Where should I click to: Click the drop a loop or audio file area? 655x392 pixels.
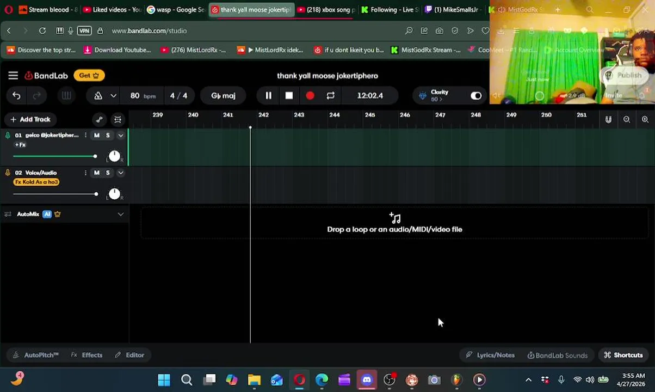(x=395, y=223)
